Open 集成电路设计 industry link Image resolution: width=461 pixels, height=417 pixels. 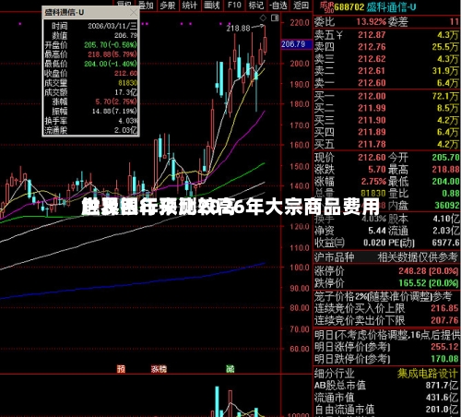pyautogui.click(x=428, y=374)
